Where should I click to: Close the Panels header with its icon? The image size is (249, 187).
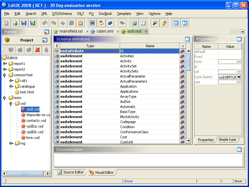47,32
